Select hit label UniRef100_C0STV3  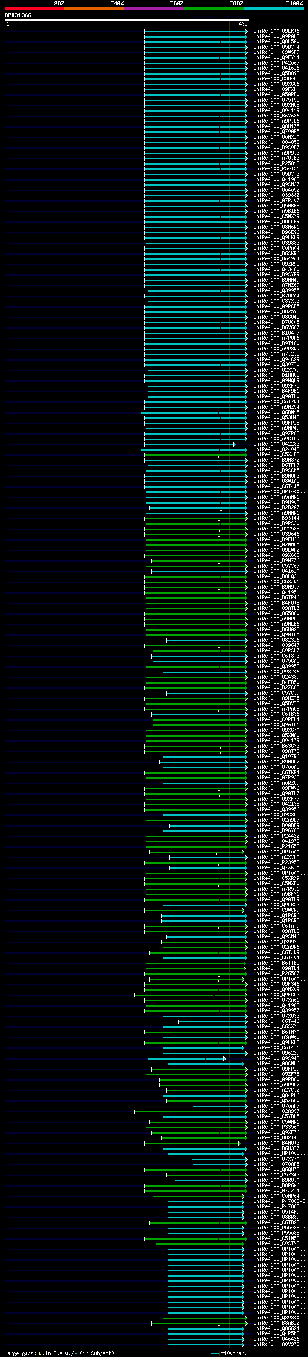pos(276,1244)
